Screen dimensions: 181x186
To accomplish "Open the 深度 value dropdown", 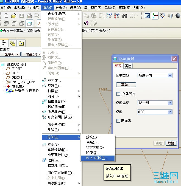I will [x=170, y=112].
